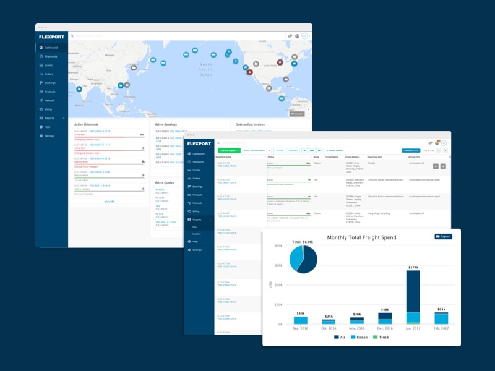Click the Network icon in the back window sidebar

coord(41,100)
